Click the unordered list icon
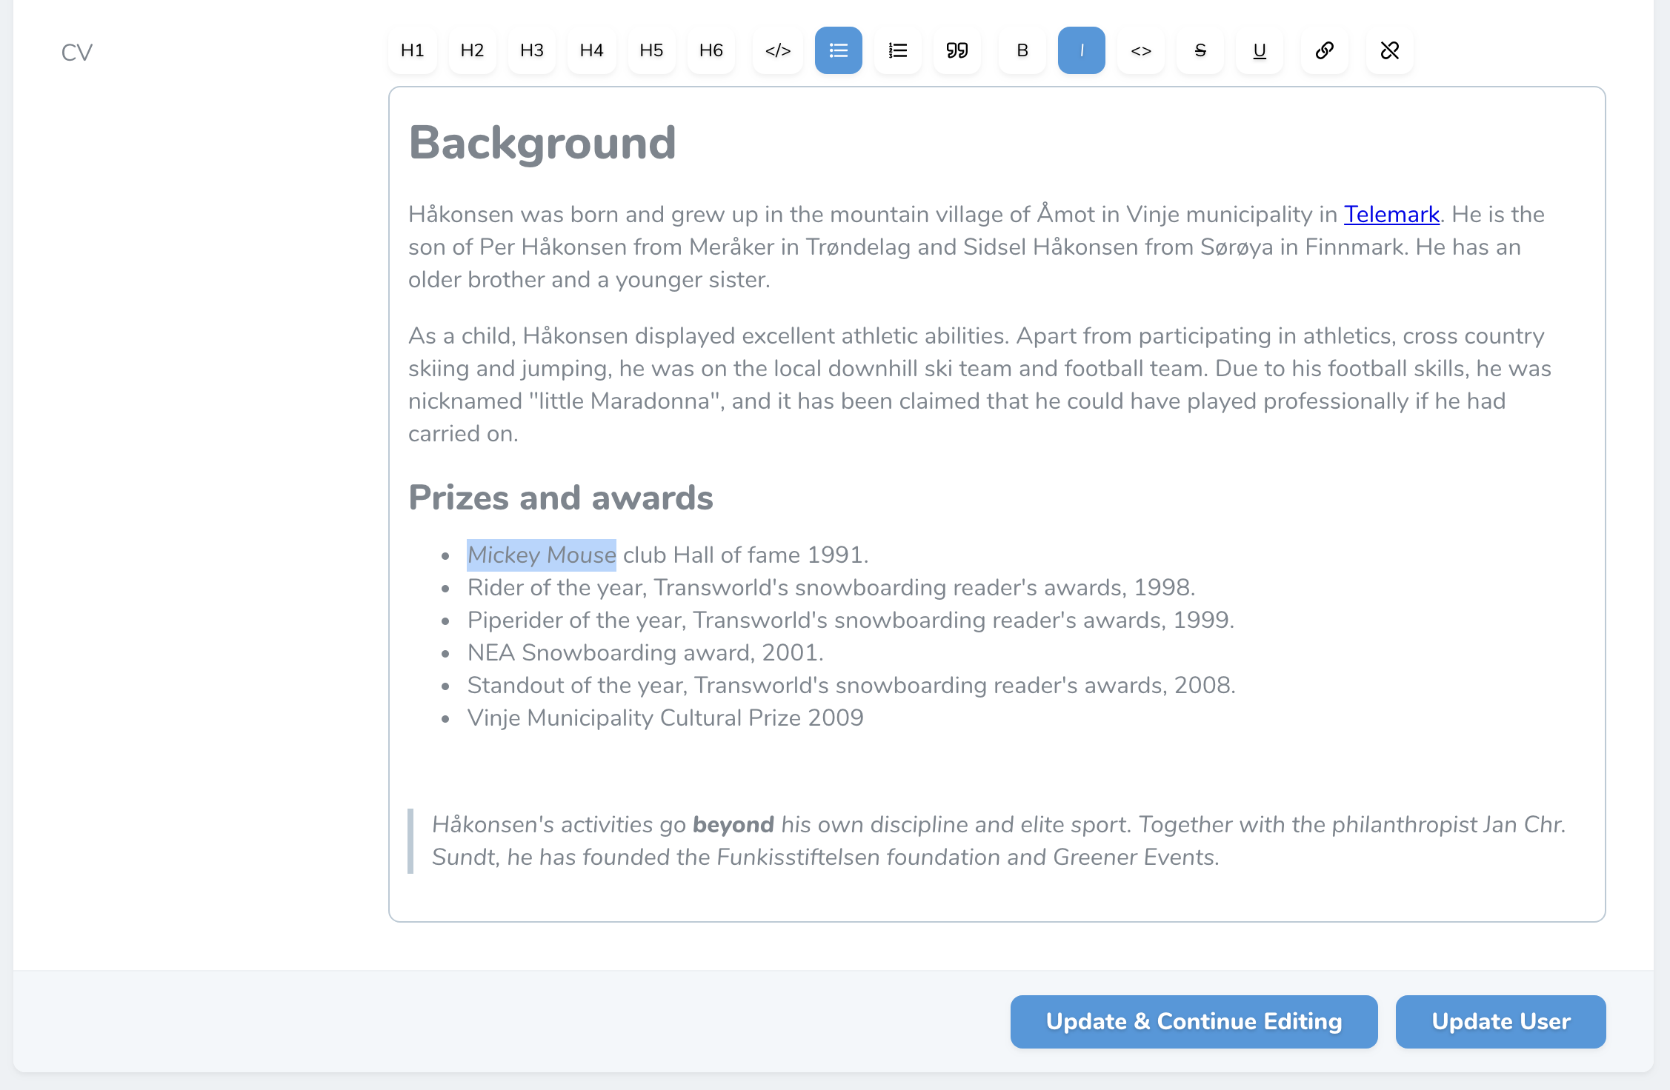 [839, 51]
